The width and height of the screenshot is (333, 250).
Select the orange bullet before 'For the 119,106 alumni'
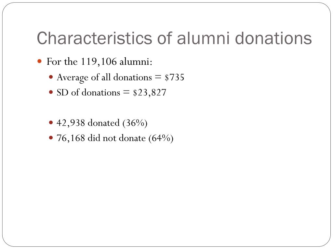pos(39,62)
